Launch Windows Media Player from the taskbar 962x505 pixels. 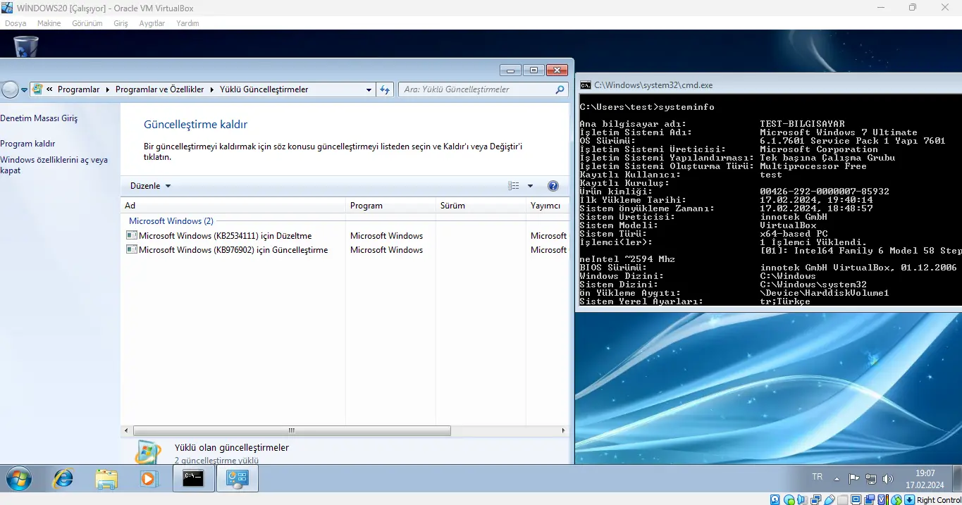tap(148, 479)
